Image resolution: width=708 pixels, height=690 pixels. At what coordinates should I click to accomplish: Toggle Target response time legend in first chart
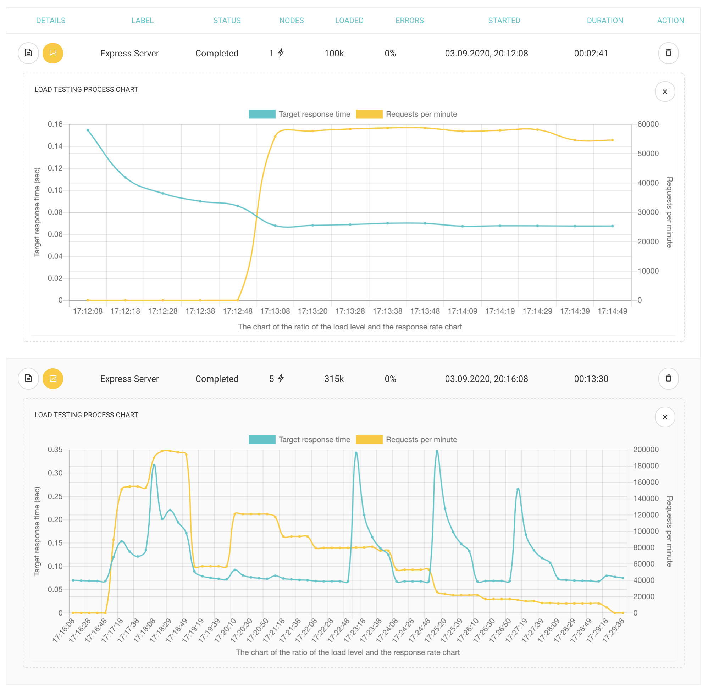click(299, 114)
